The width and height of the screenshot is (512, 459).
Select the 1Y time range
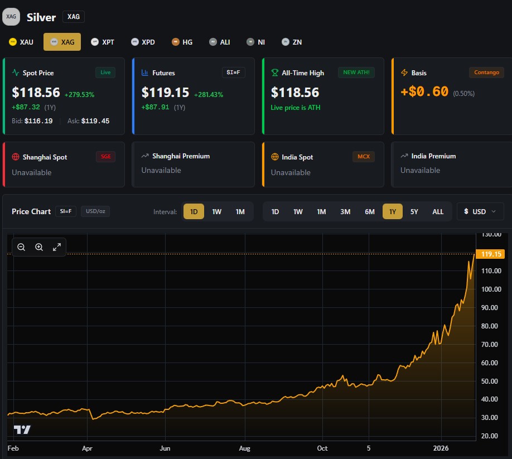[393, 211]
